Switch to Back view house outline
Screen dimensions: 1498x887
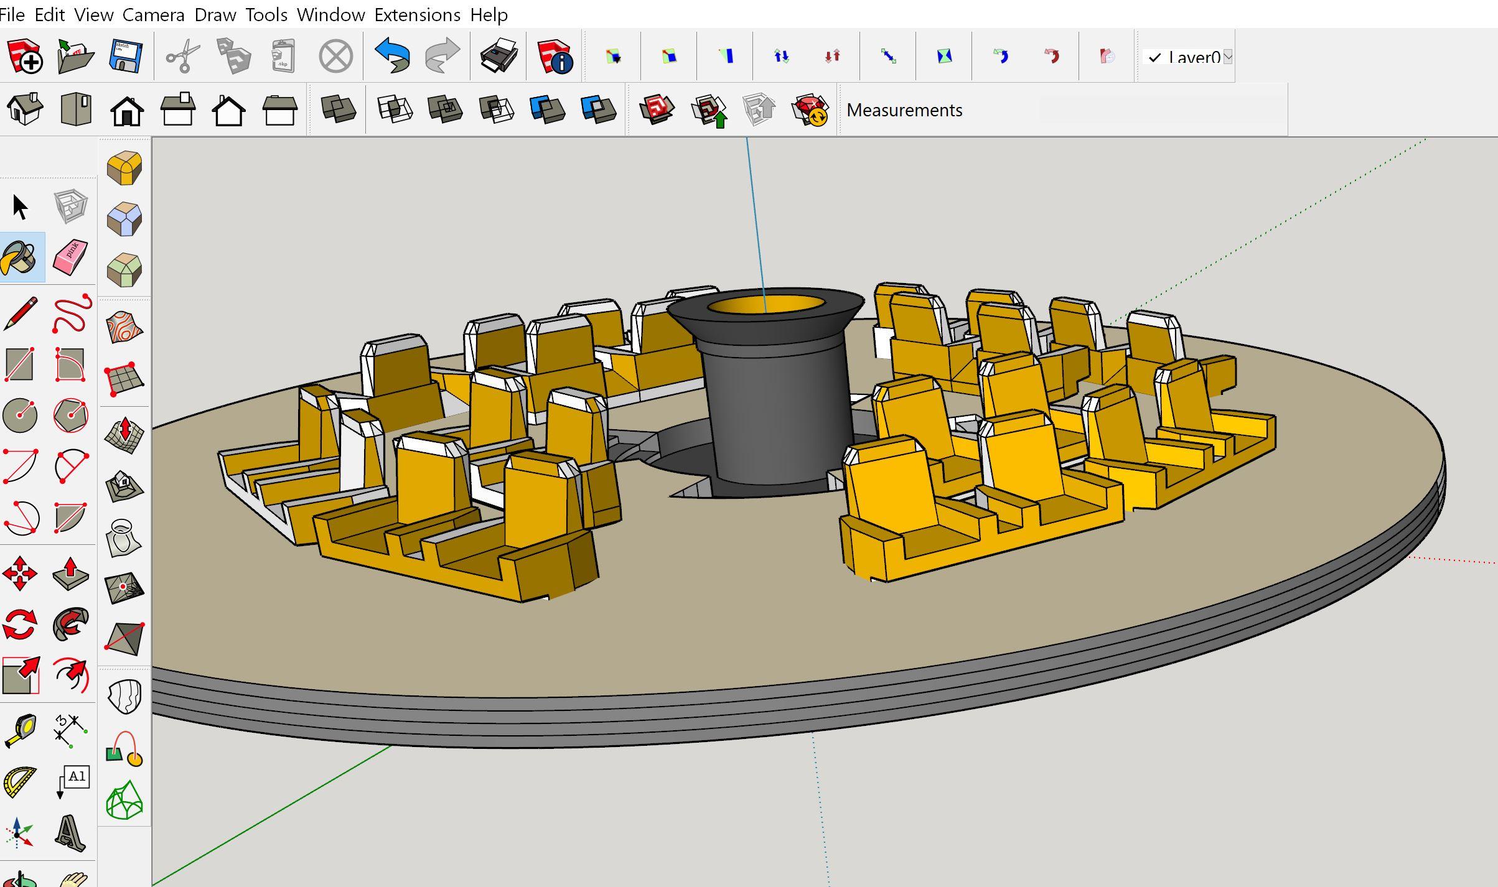point(229,110)
